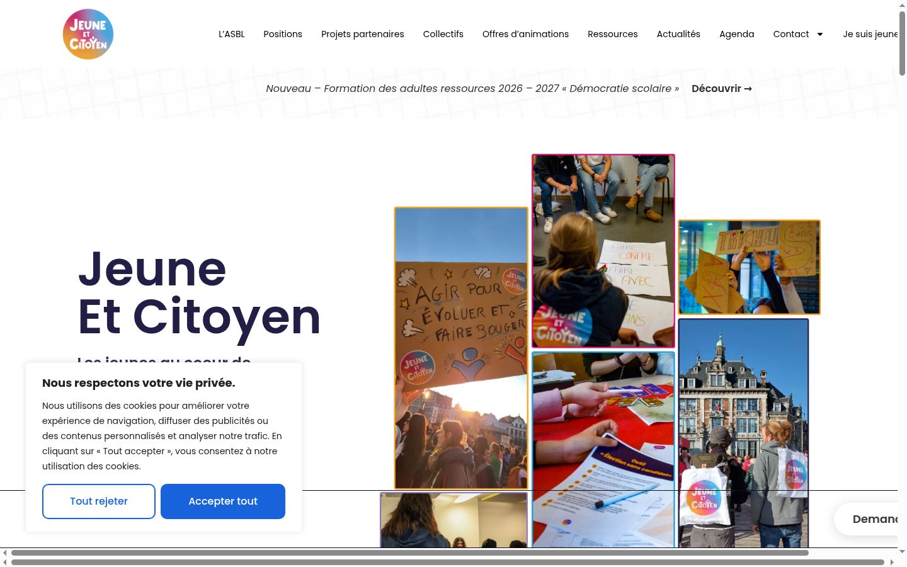Open the Actualités menu item

point(678,34)
